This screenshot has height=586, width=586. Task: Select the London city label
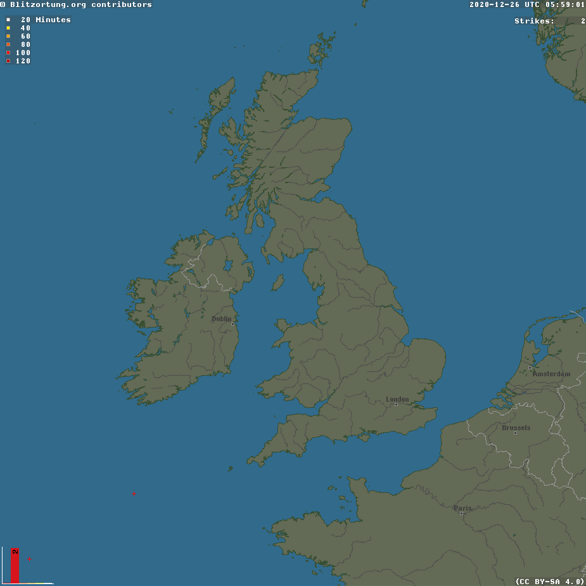click(x=397, y=399)
